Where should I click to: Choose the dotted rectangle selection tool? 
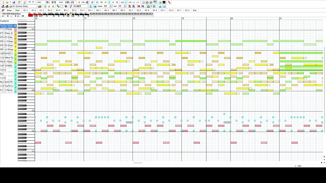[62, 6]
